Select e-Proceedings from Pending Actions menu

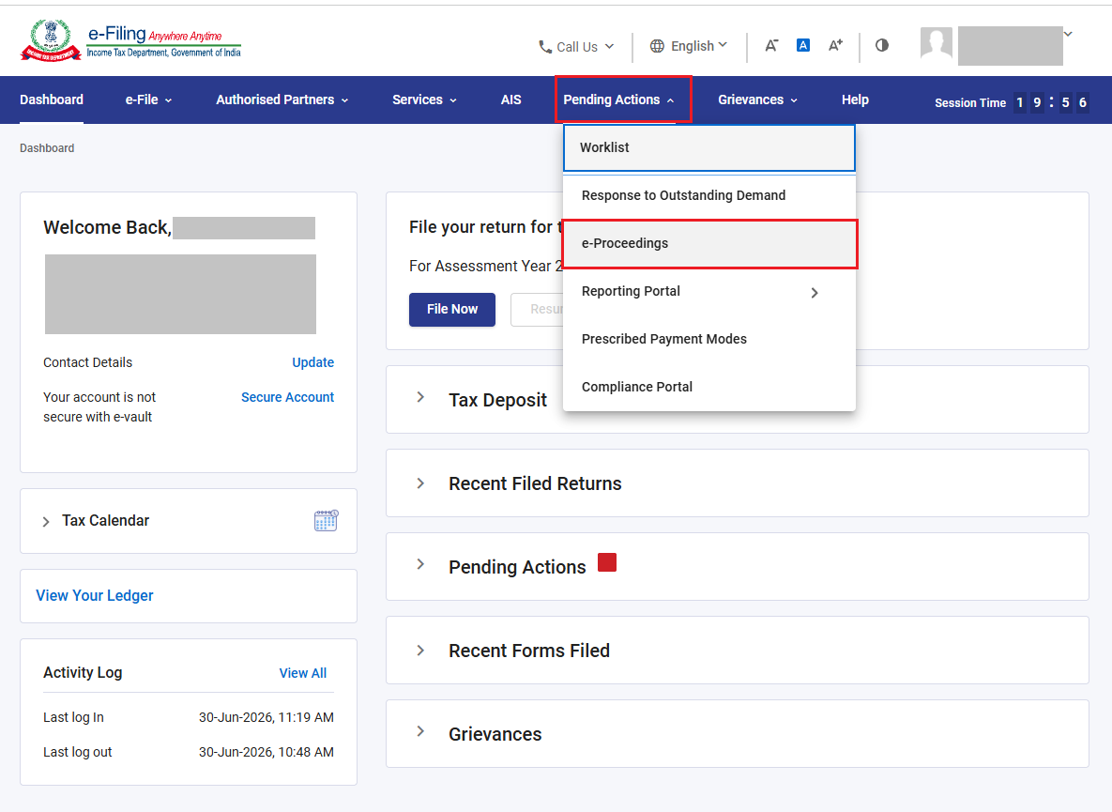click(x=709, y=244)
